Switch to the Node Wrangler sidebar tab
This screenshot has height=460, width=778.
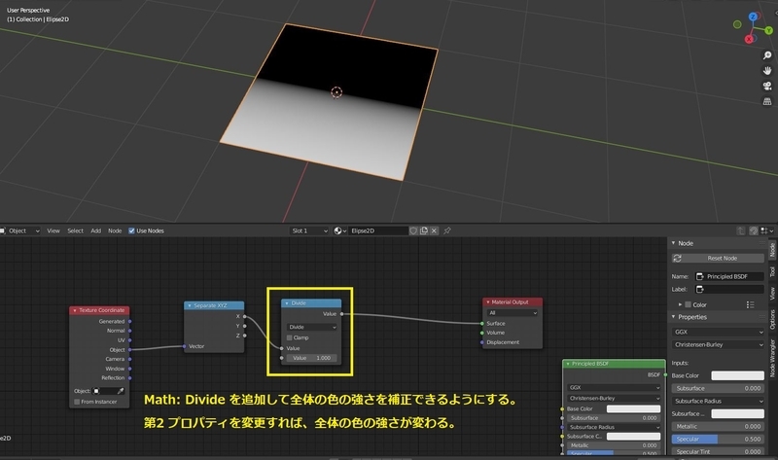click(772, 358)
